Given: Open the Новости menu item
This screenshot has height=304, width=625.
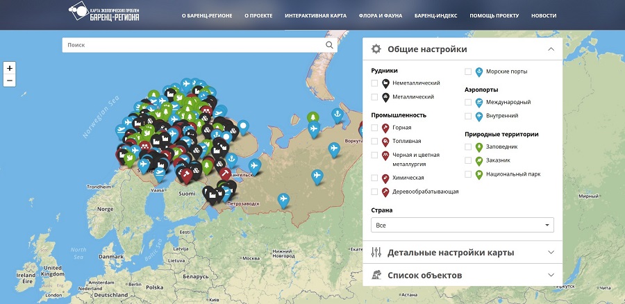Looking at the screenshot, I should click(544, 16).
